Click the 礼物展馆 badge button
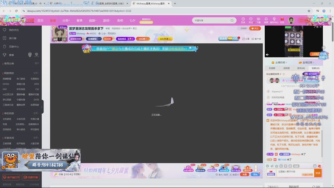Image resolution: width=334 pixels, height=188 pixels. click(x=94, y=39)
